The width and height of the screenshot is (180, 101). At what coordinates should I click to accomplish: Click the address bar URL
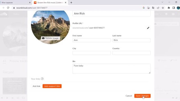tap(32, 8)
